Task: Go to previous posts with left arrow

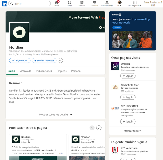Action: (x=92, y=128)
